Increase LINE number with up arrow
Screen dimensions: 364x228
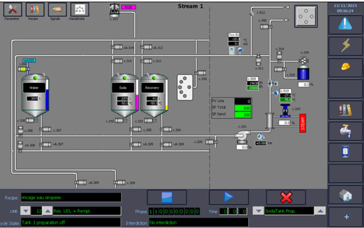(x=48, y=211)
